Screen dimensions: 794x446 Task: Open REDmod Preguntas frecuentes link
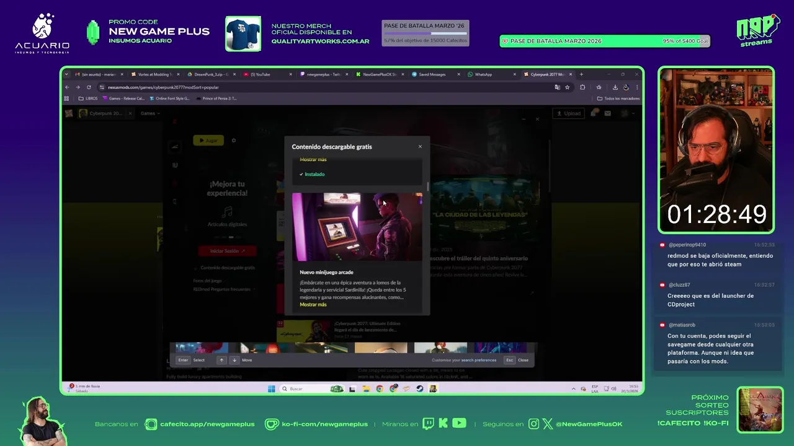(x=221, y=289)
